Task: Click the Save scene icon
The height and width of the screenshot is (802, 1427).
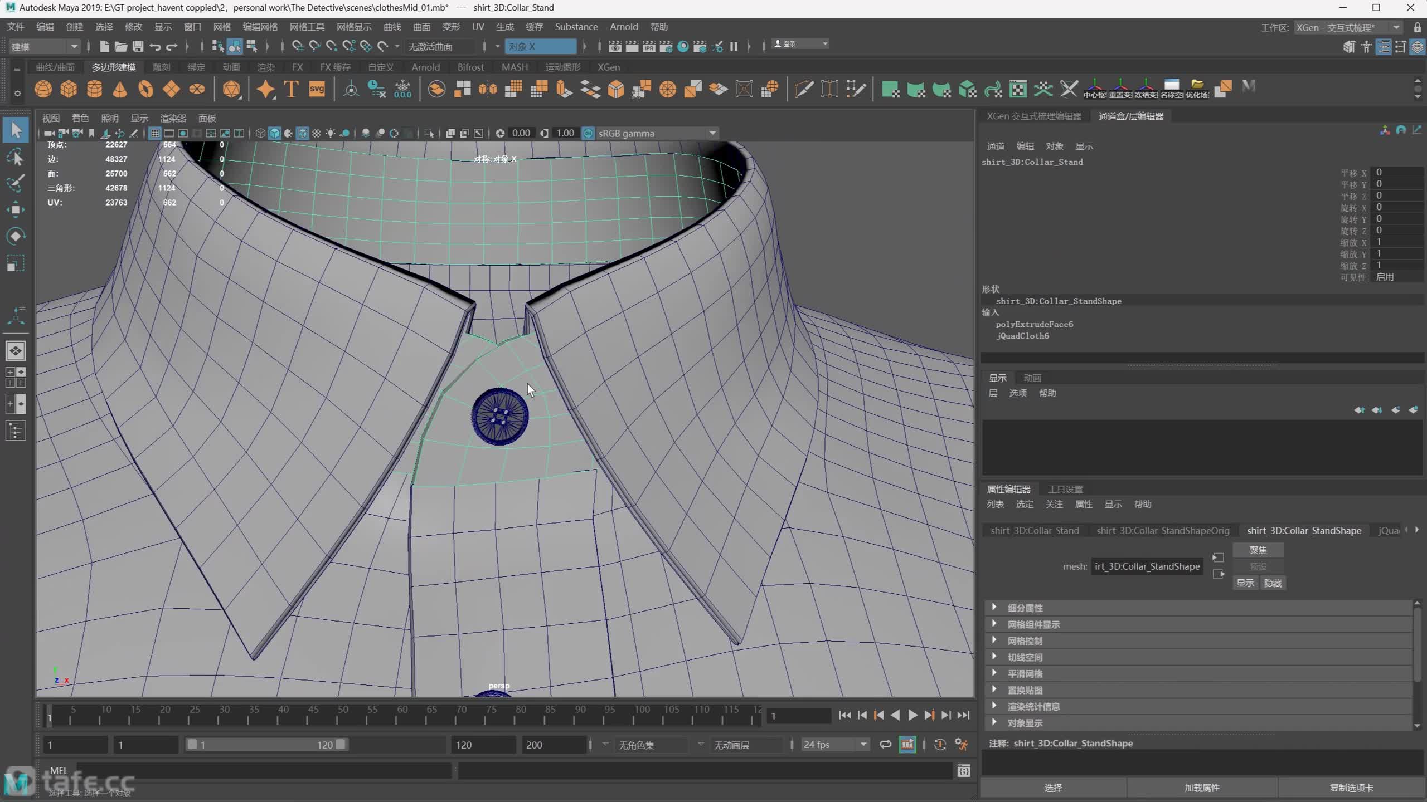Action: click(138, 46)
